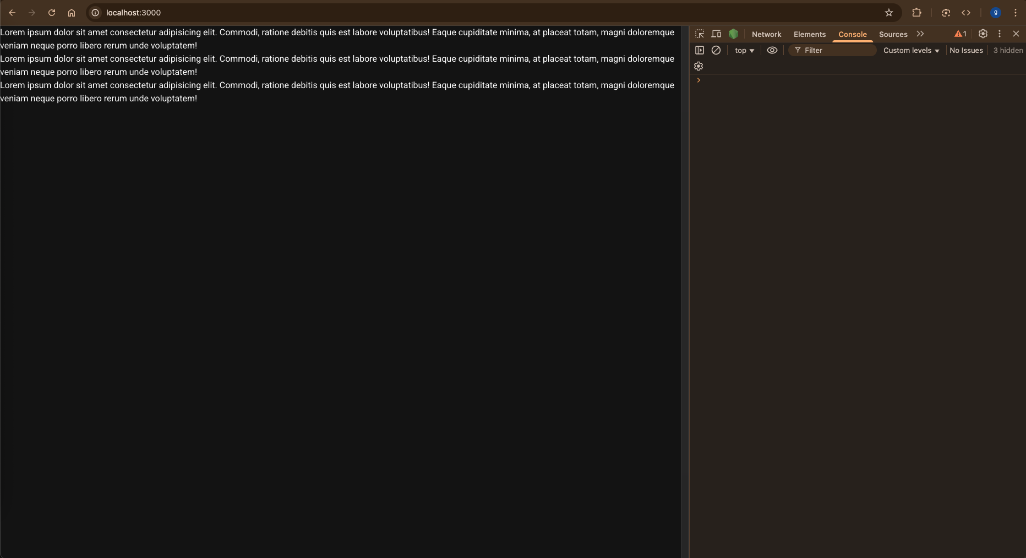Click the No Issues button

(x=966, y=50)
